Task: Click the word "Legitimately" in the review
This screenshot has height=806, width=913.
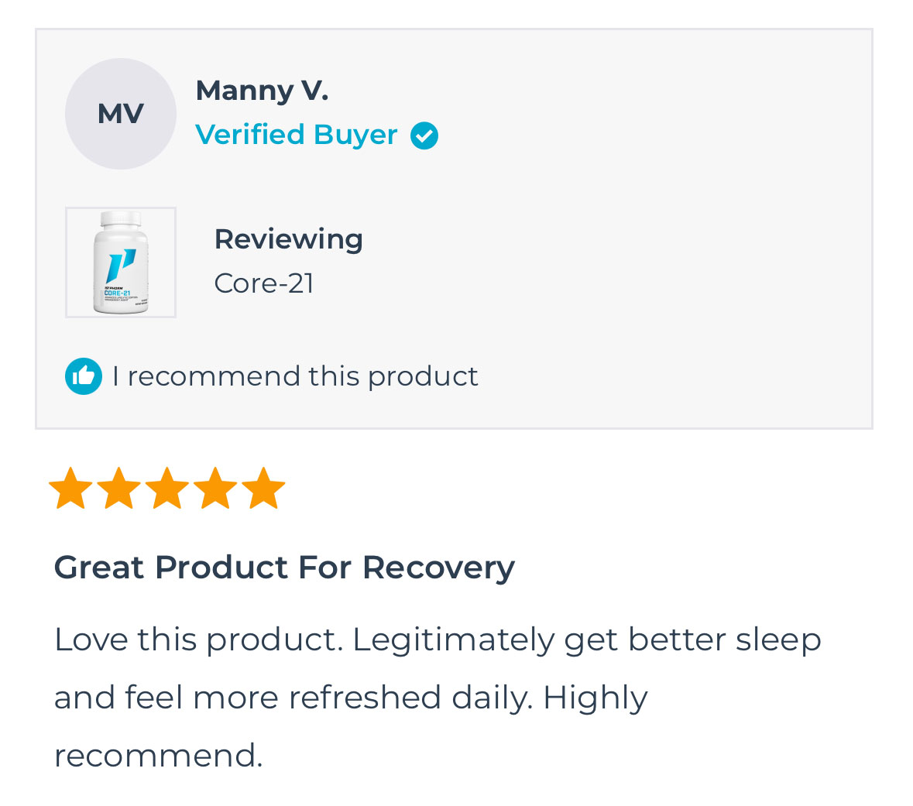Action: click(454, 640)
